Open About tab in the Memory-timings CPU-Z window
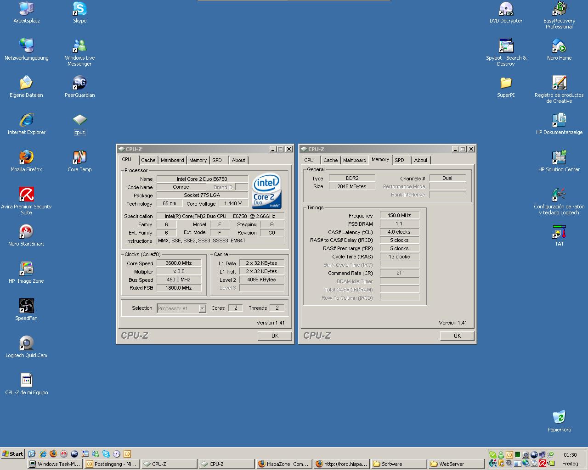The image size is (588, 470). [421, 160]
